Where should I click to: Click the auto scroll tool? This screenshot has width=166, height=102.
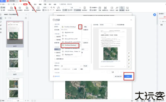(85, 9)
